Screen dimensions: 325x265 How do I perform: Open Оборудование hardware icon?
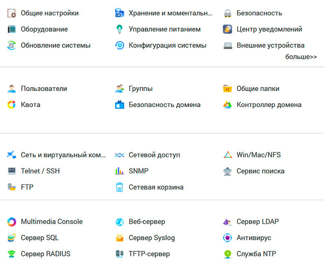pyautogui.click(x=12, y=30)
